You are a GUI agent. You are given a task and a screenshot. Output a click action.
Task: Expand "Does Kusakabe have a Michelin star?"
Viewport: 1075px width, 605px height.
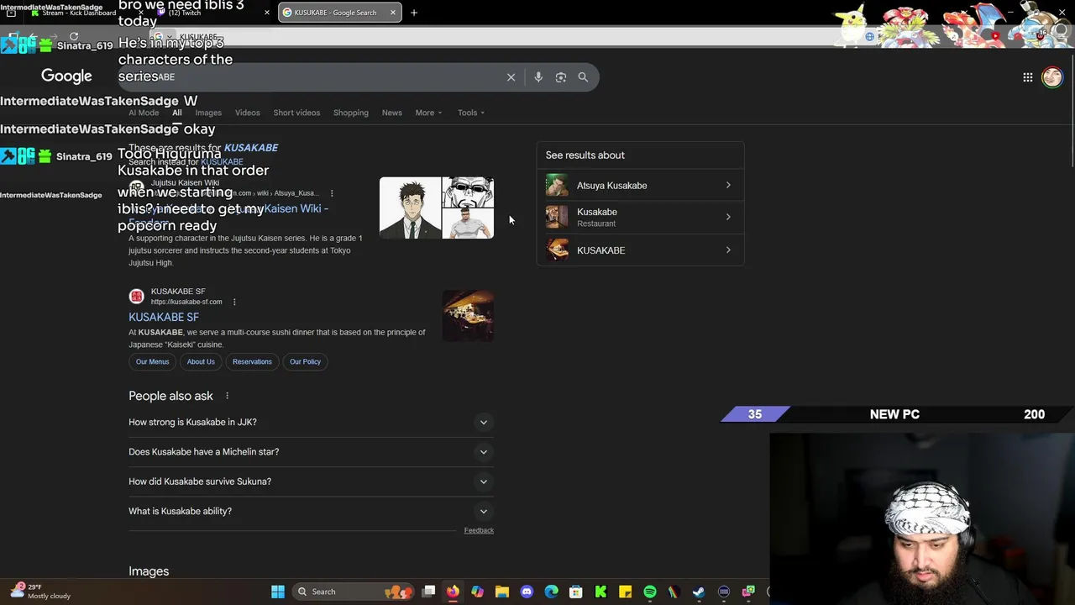click(311, 452)
